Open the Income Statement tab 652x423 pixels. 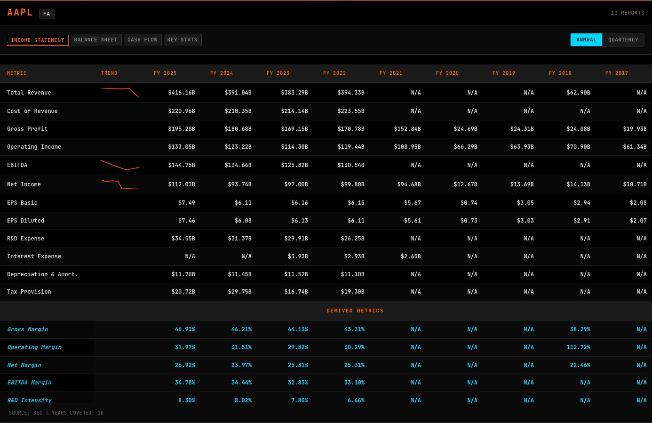point(38,40)
